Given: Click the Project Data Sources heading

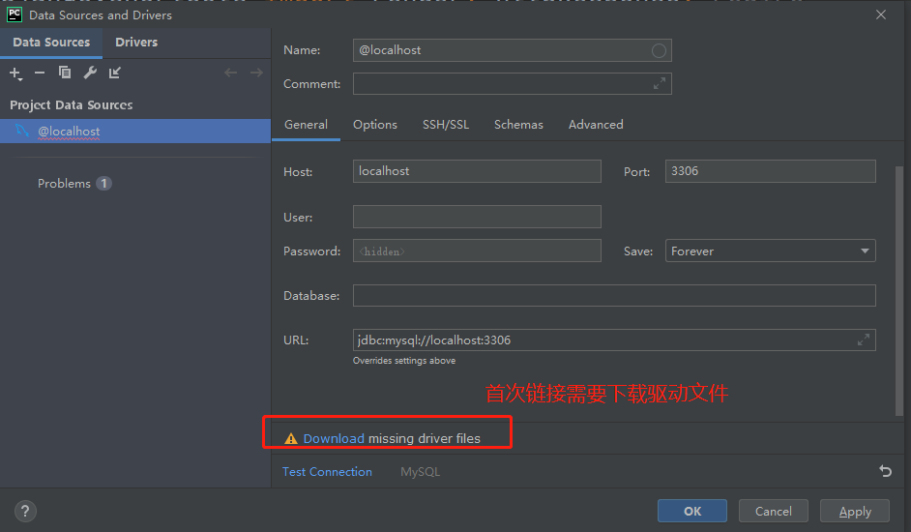Looking at the screenshot, I should (x=71, y=105).
